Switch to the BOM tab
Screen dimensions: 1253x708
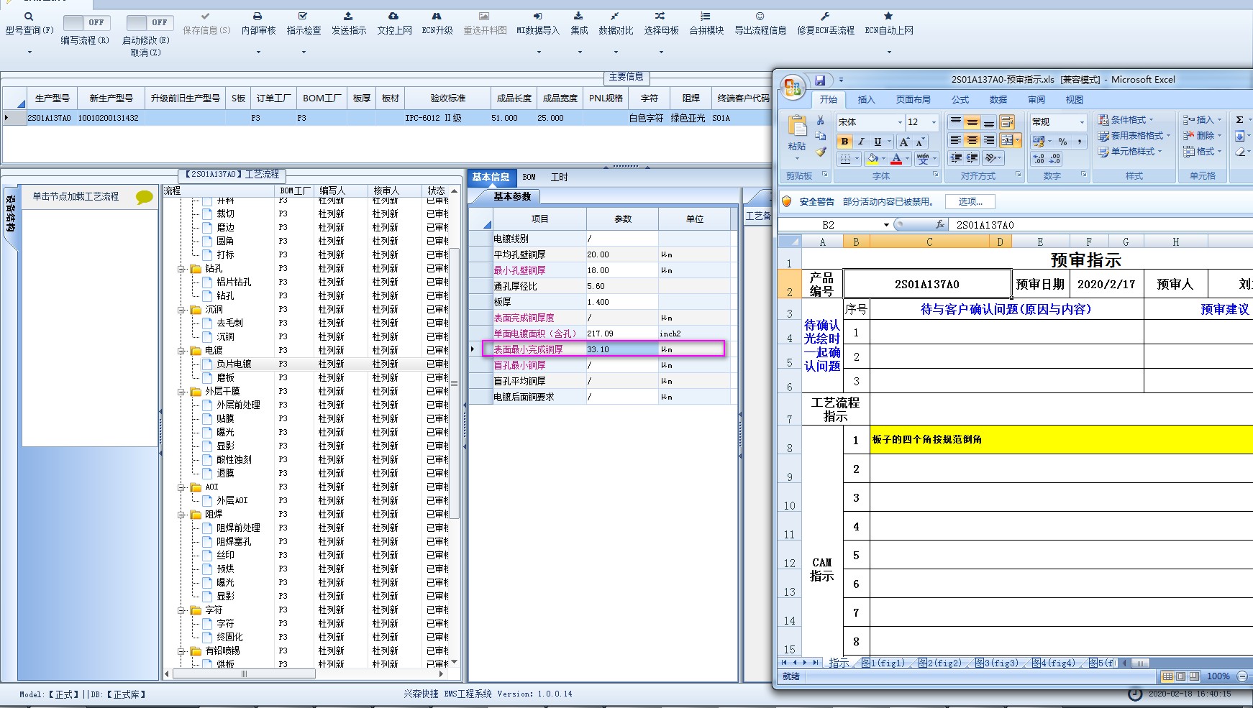pyautogui.click(x=529, y=177)
